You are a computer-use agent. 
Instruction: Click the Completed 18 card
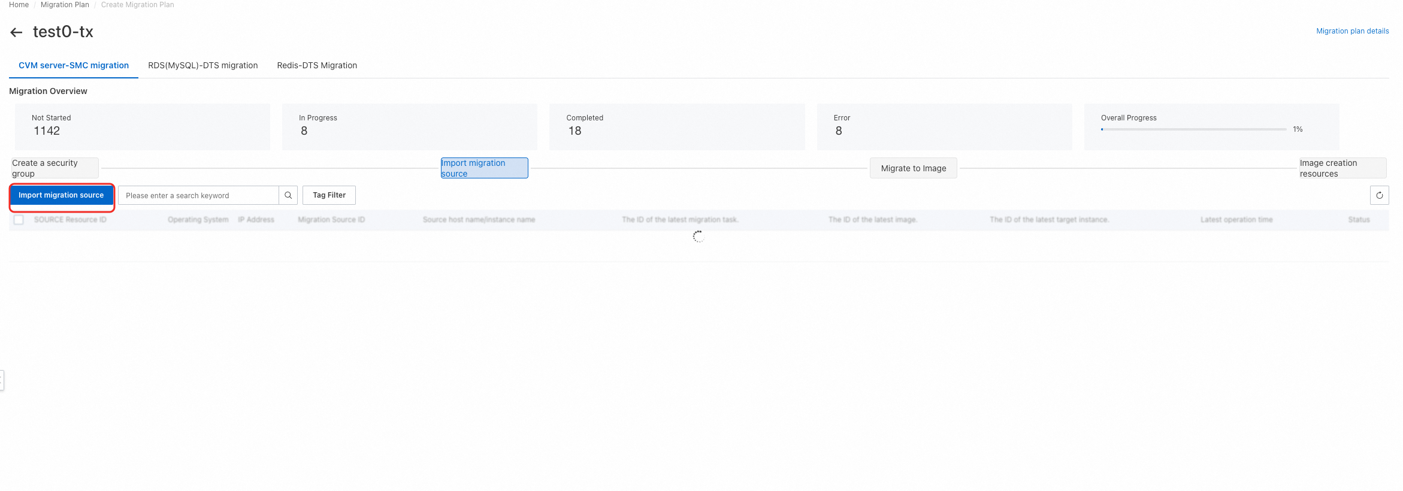677,127
